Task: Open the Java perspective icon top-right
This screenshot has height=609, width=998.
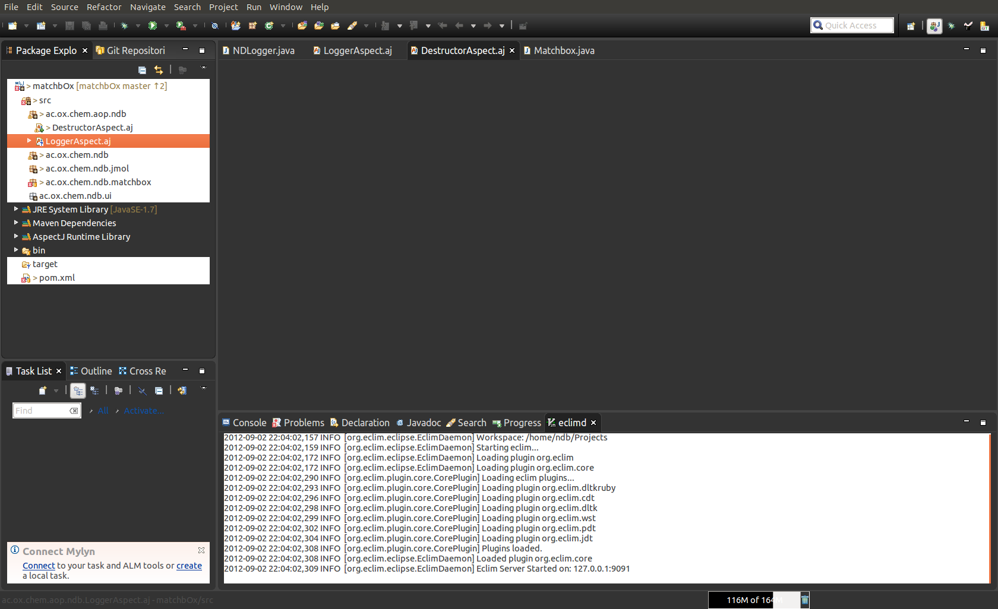Action: [x=934, y=26]
